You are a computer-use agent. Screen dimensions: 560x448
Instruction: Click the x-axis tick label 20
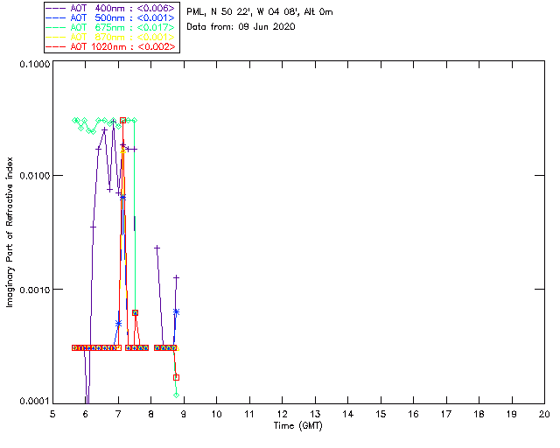pos(544,414)
